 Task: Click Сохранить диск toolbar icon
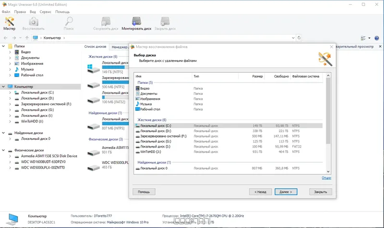coord(106,23)
